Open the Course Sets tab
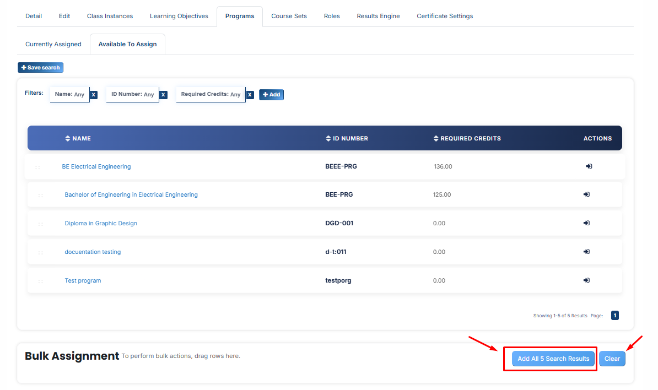This screenshot has height=390, width=658. [289, 16]
